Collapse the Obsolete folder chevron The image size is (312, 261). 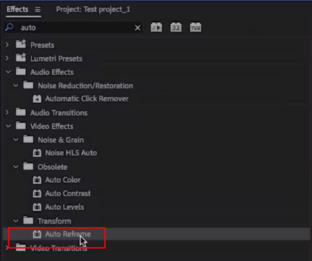[16, 167]
